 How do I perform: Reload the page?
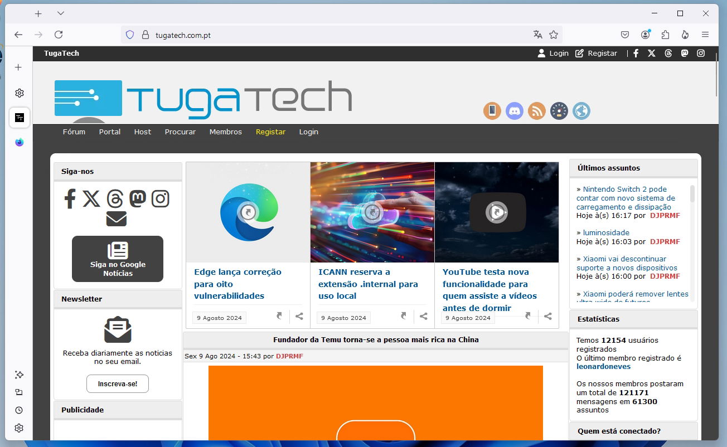(59, 35)
